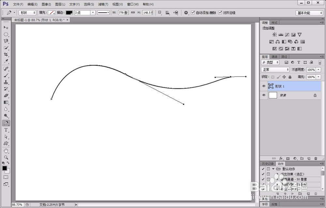Open the 图层(L) menu
326x208 pixels.
[60, 4]
